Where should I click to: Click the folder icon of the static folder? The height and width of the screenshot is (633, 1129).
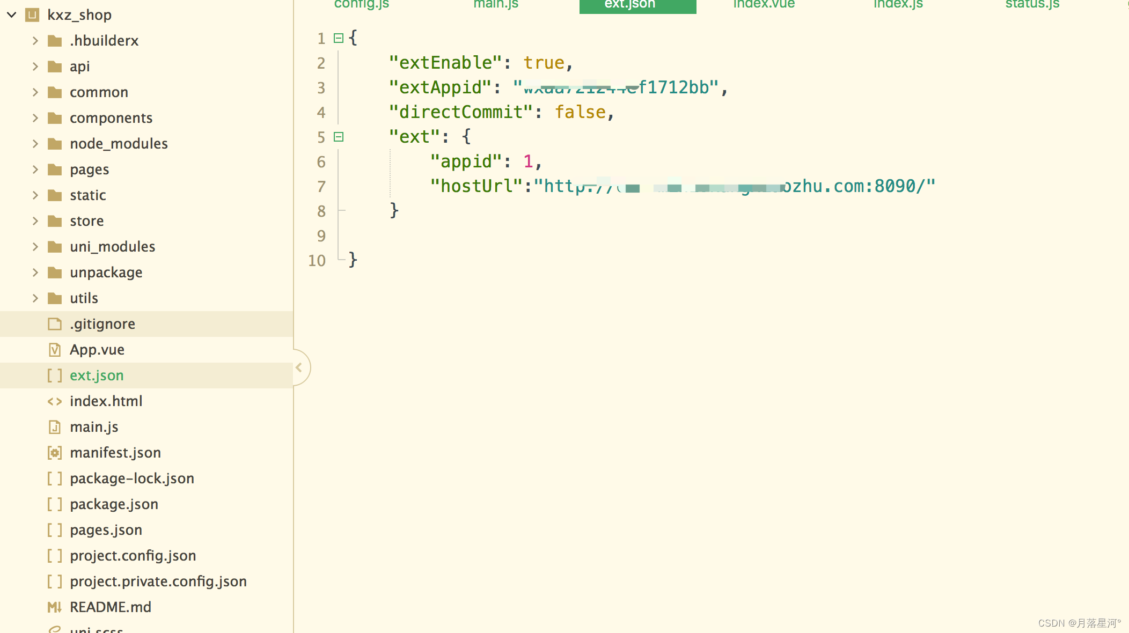(x=55, y=195)
